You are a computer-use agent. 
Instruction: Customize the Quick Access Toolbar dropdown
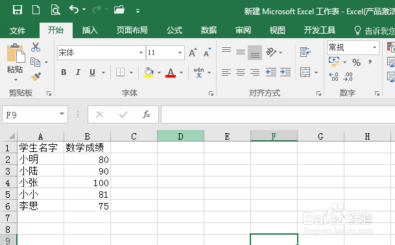[x=138, y=11]
